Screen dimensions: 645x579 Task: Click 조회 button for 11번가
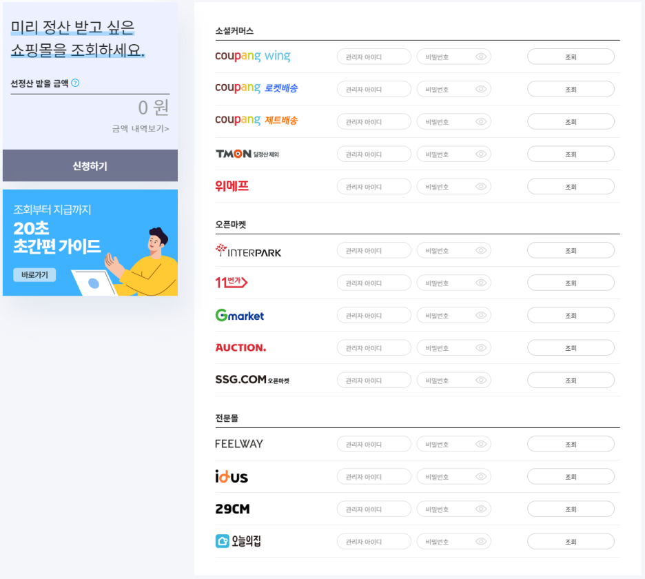pos(571,283)
